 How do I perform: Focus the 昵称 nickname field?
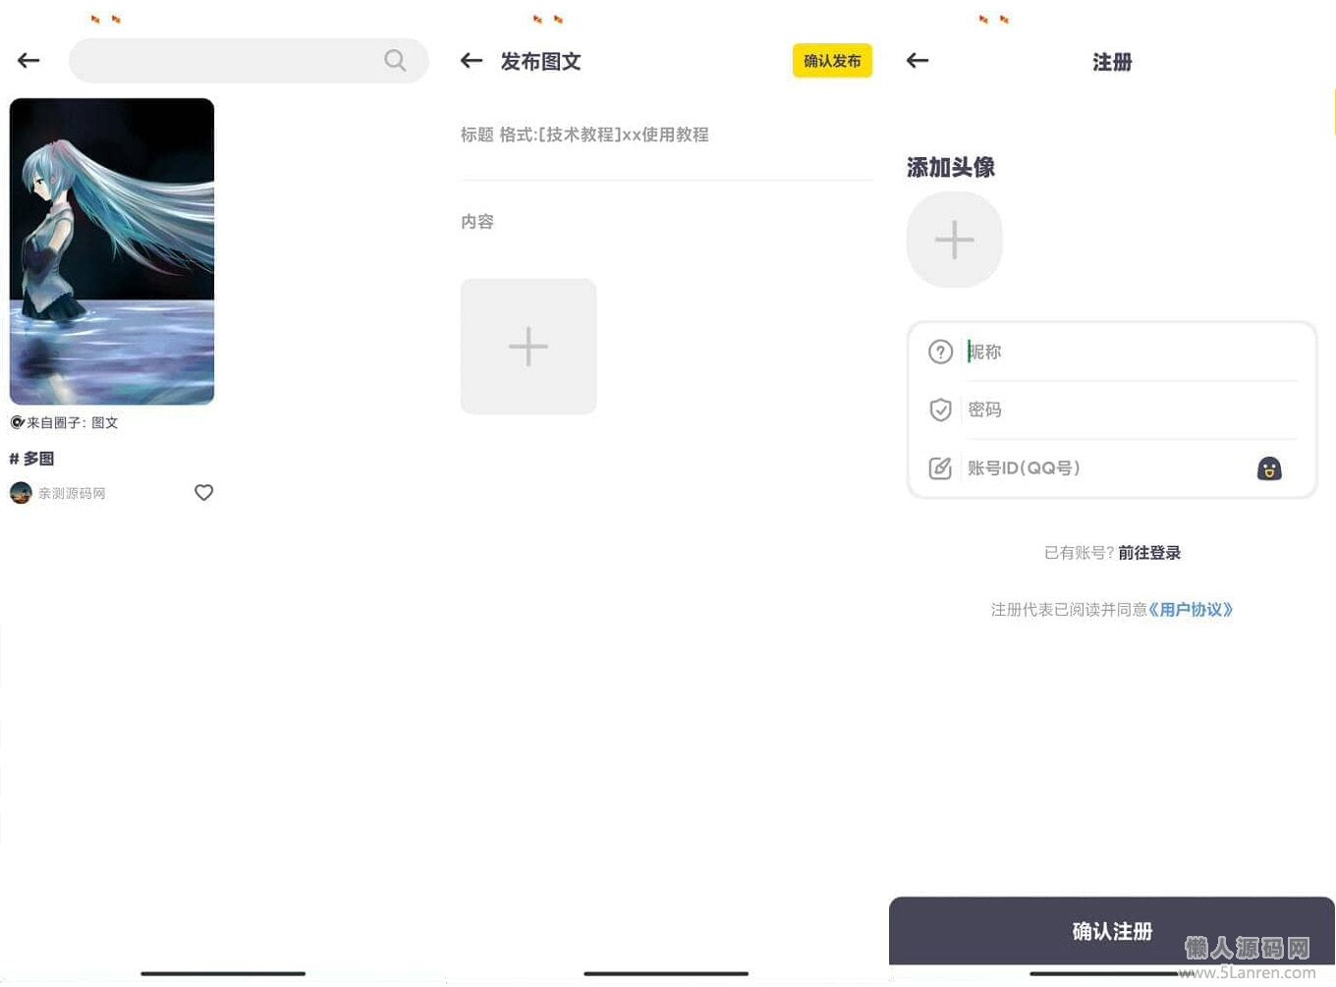[1132, 352]
